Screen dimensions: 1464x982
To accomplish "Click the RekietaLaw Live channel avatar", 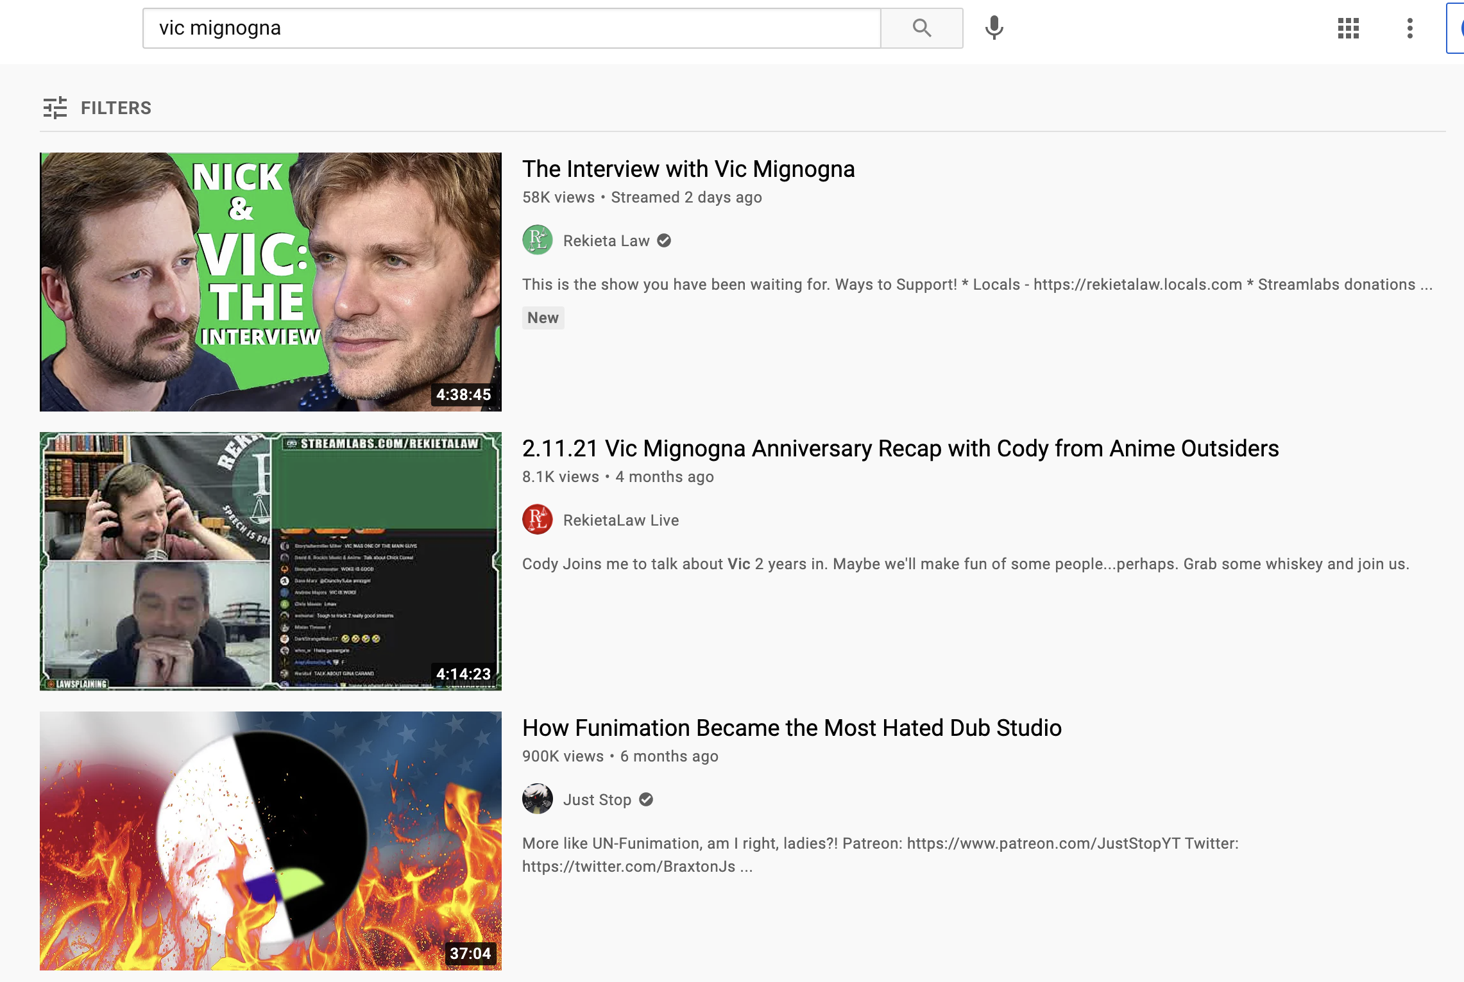I will tap(538, 520).
